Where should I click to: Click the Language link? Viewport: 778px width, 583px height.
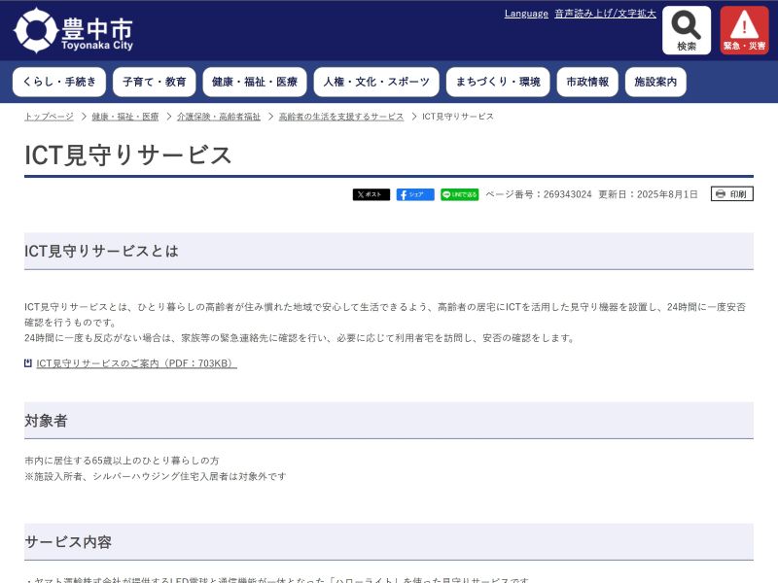[526, 14]
